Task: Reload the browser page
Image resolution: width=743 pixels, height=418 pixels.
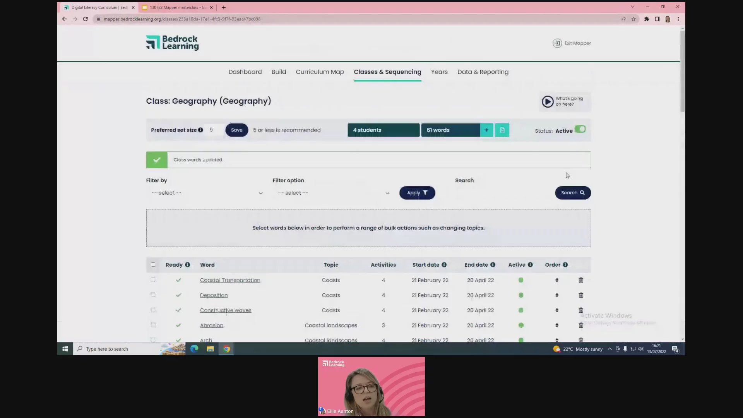Action: coord(85,19)
